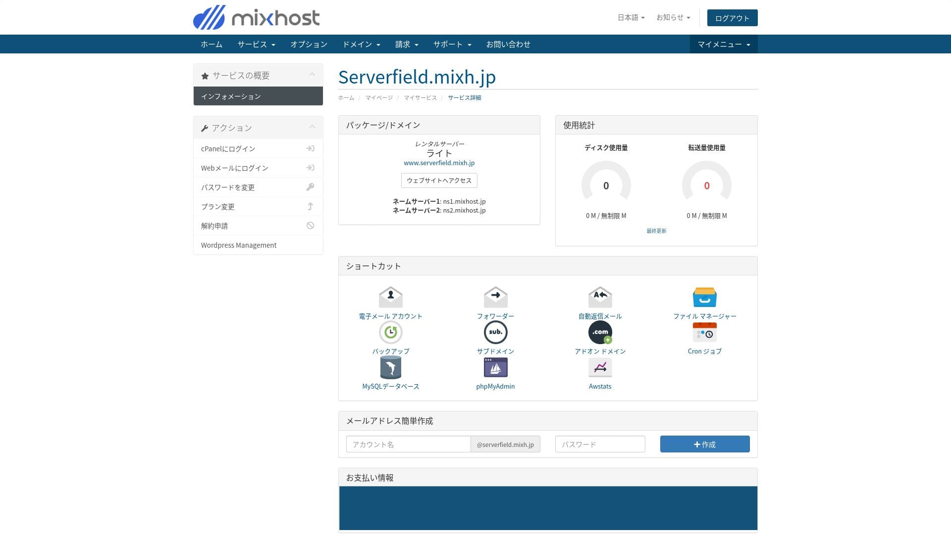Click the バックアップ shortcut icon
The image size is (951, 534).
(x=390, y=332)
